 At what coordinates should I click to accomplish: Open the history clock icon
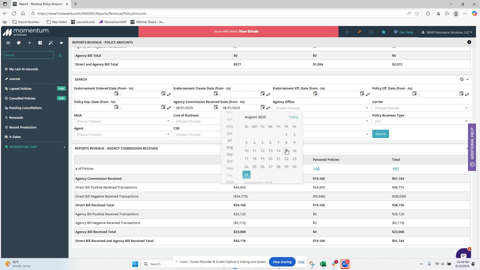point(371,32)
